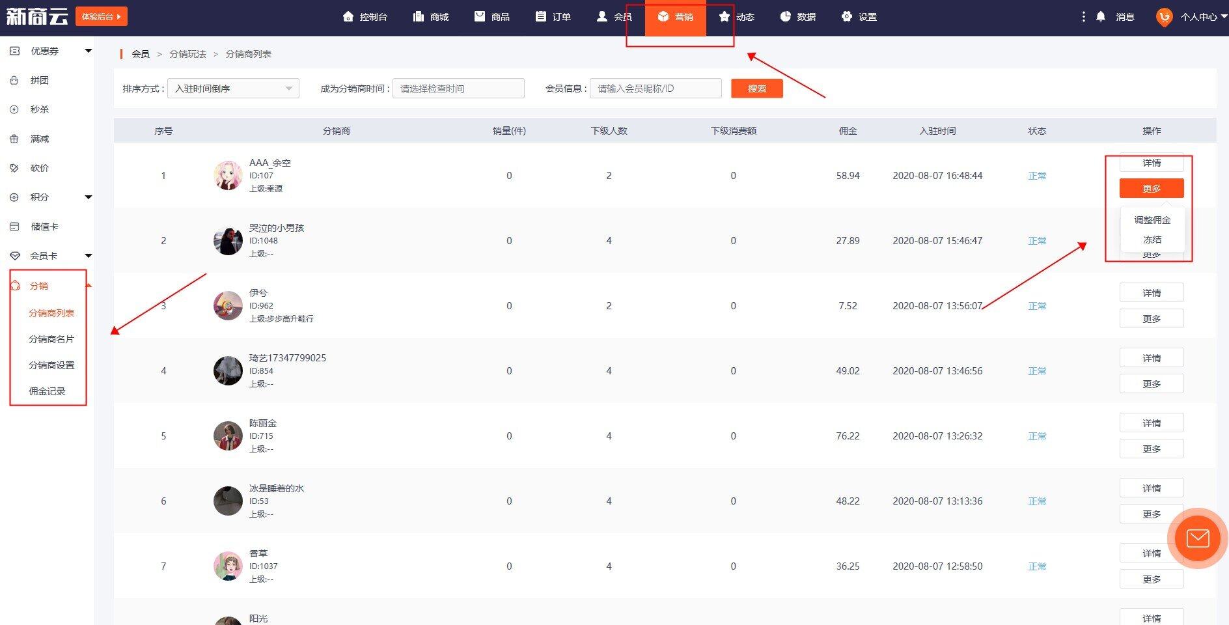Click the avatar of AAA_余空
The width and height of the screenshot is (1229, 625).
tap(228, 176)
